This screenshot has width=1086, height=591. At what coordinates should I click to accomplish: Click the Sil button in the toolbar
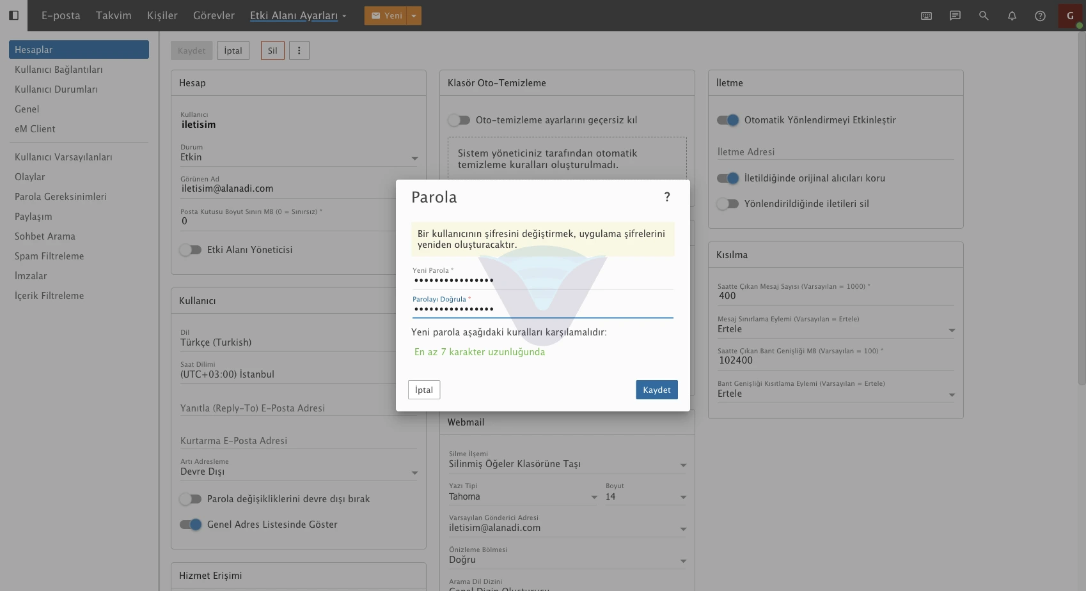pyautogui.click(x=272, y=50)
